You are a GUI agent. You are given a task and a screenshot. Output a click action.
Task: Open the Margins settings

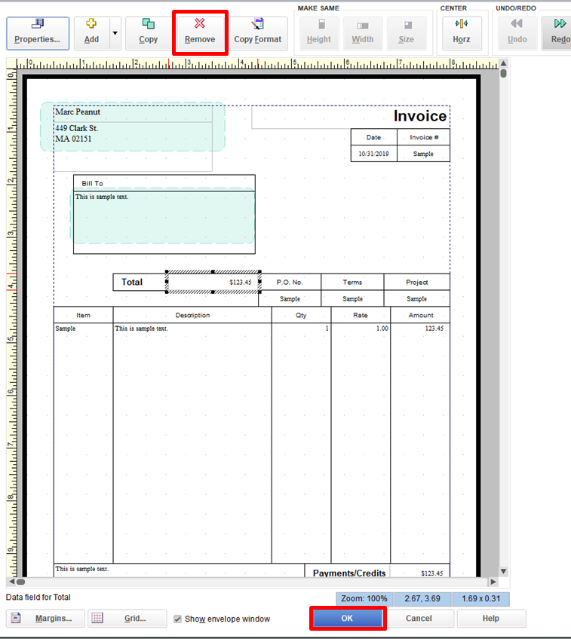click(46, 618)
